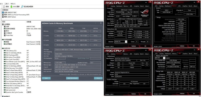
Task: Click the icon beside Probe Filter row
Action: [5, 35]
